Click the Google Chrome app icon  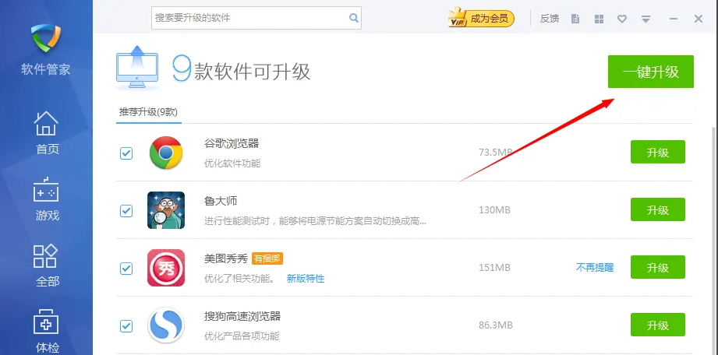click(166, 153)
